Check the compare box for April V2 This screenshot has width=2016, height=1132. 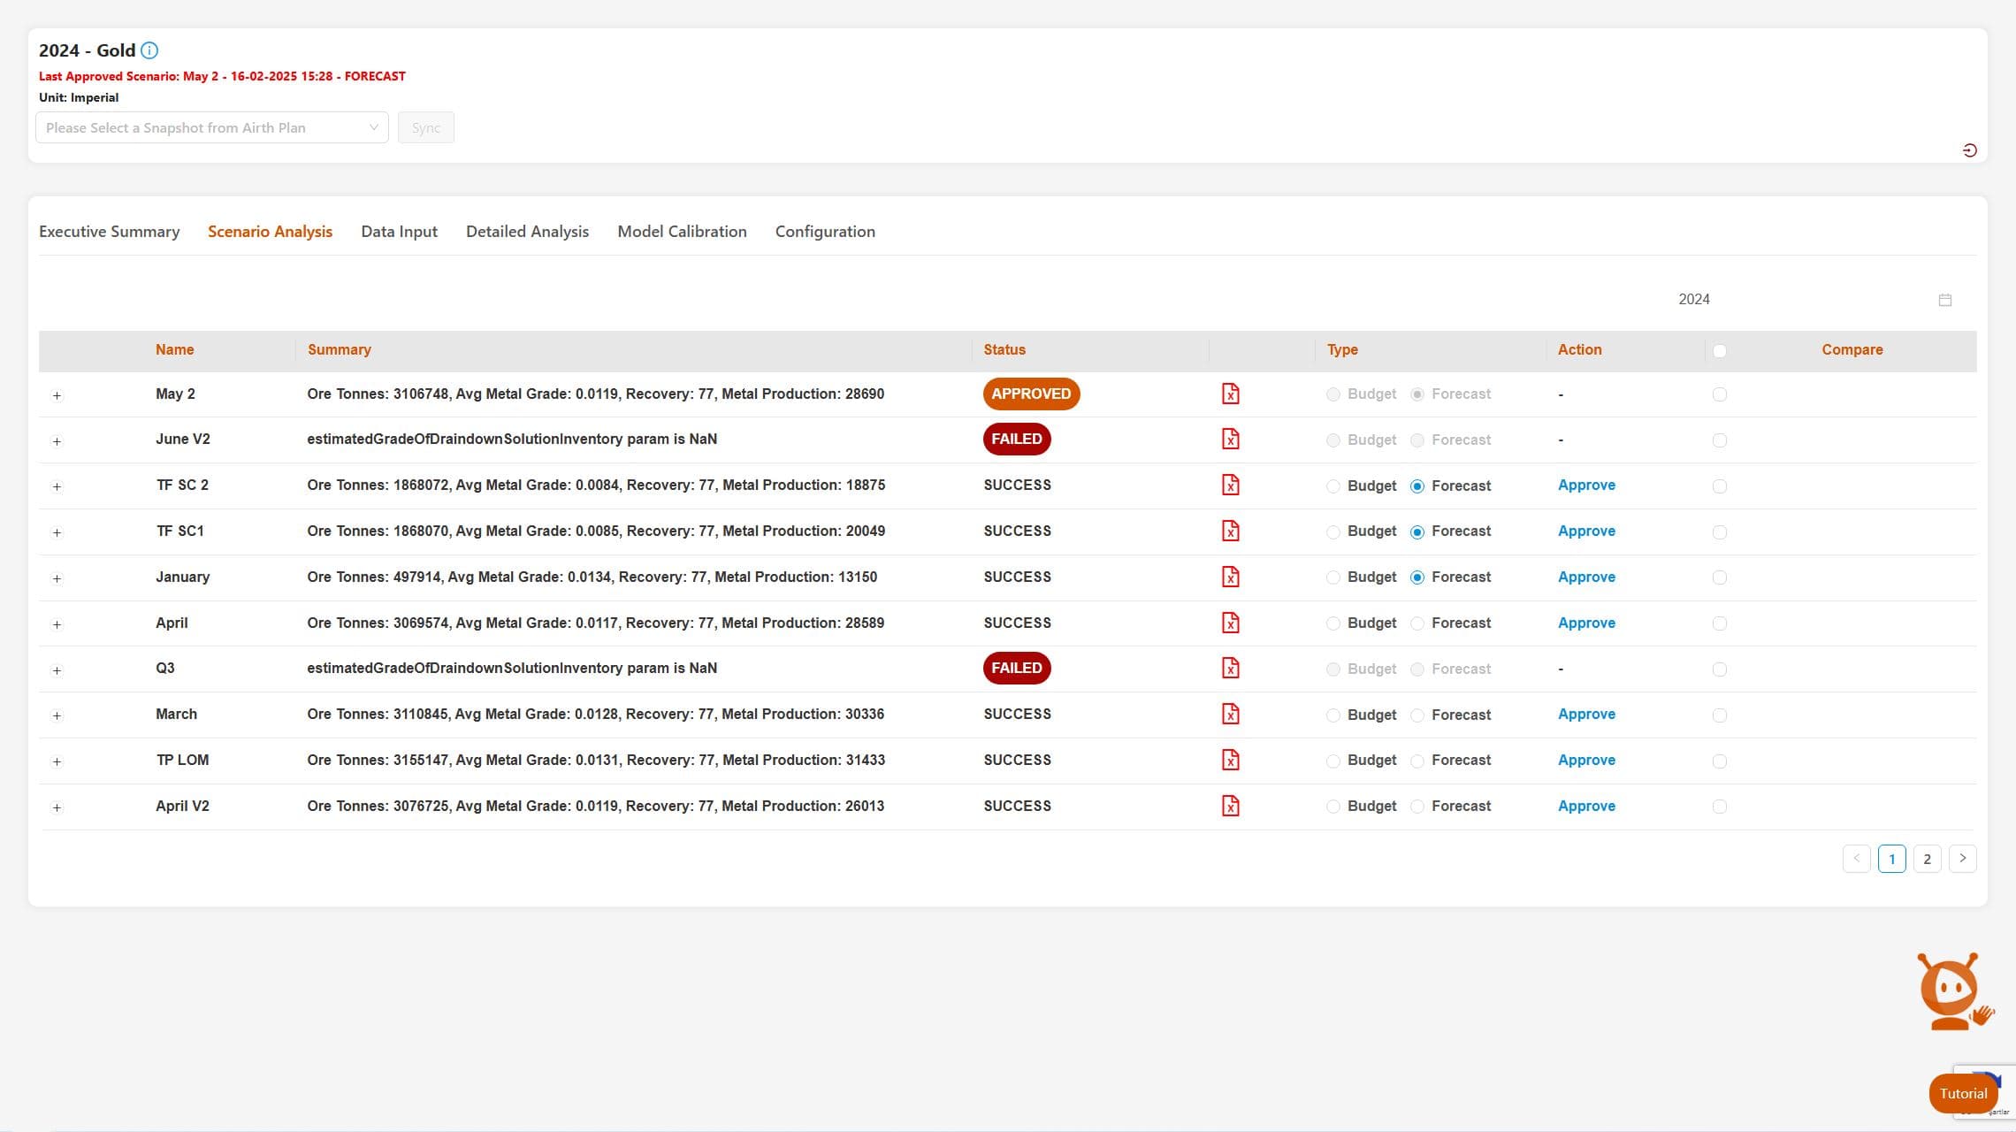(1719, 807)
